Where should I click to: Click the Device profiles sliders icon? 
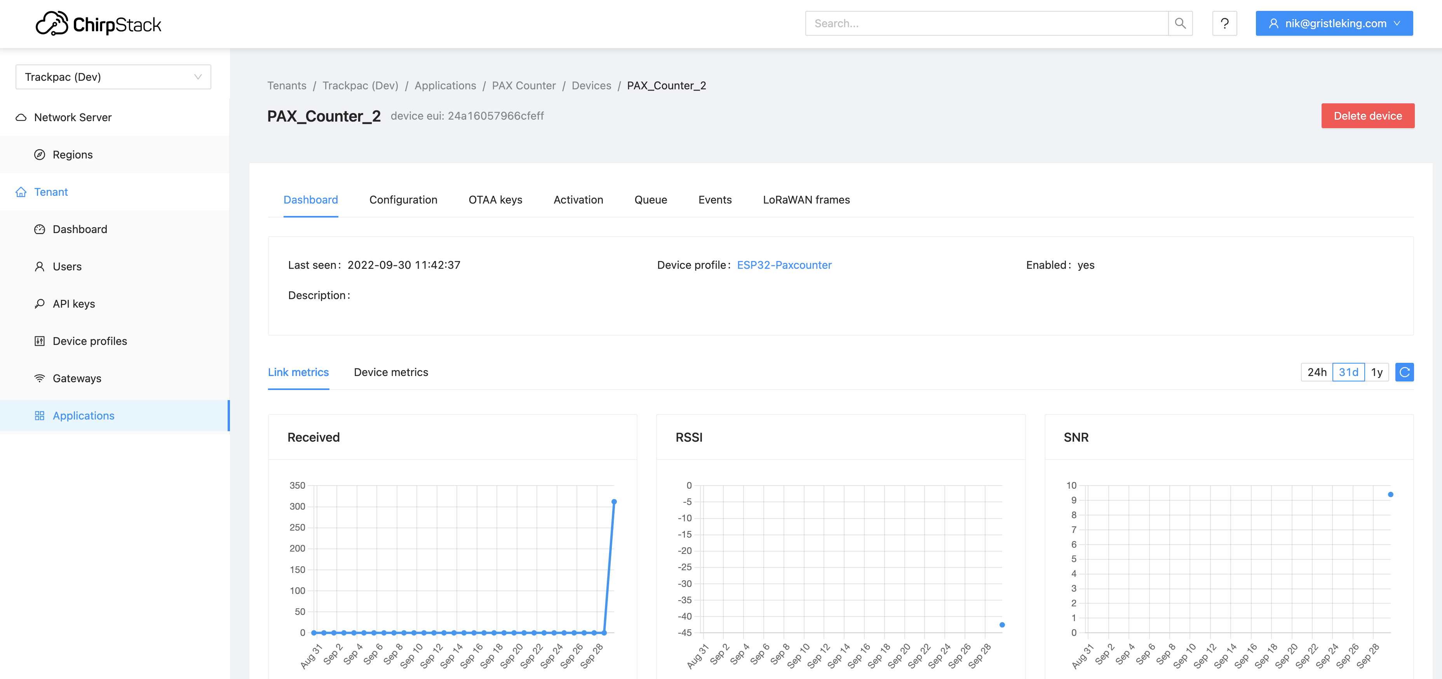click(x=39, y=341)
